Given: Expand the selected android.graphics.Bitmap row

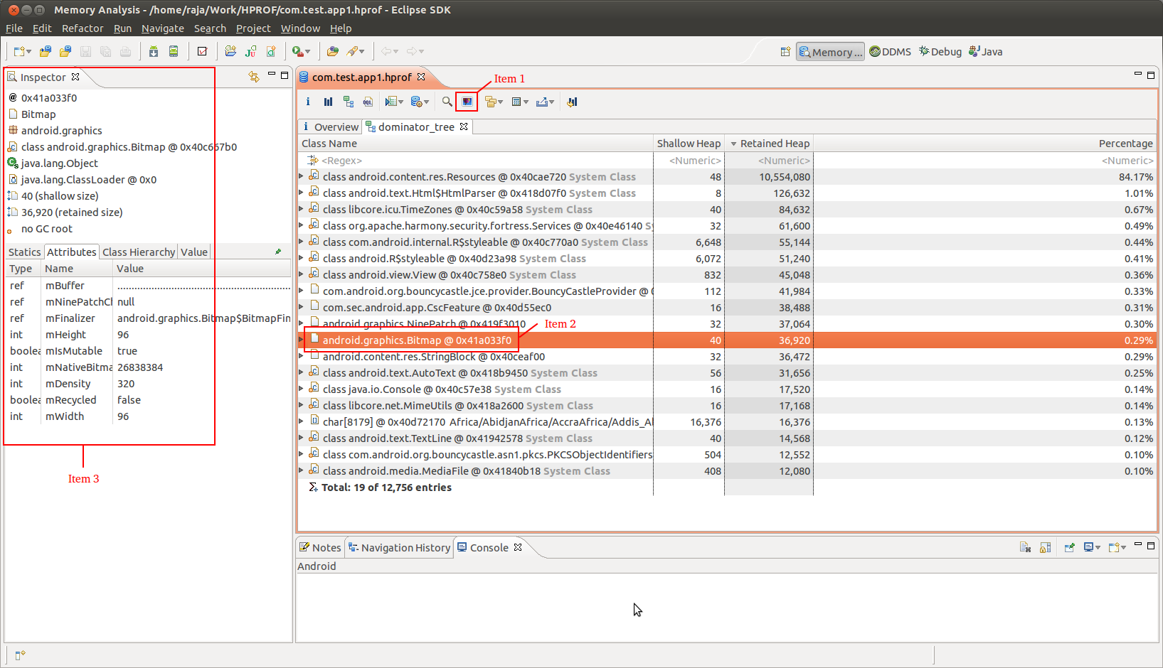Looking at the screenshot, I should 301,340.
